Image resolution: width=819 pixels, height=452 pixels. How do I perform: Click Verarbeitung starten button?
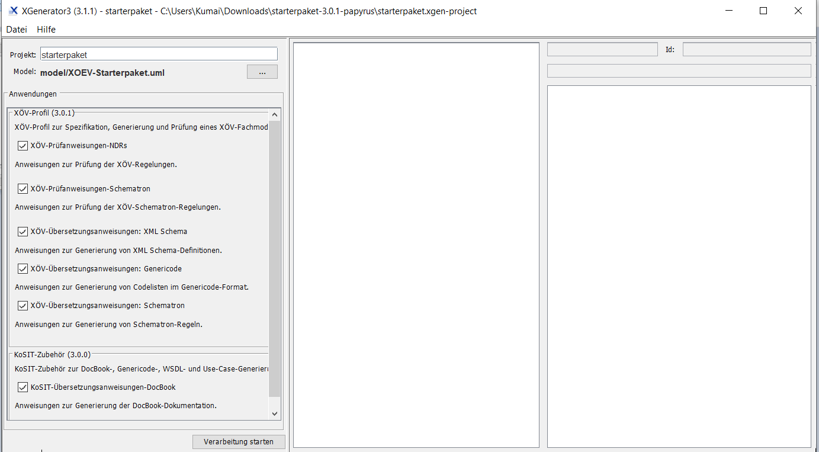coord(239,442)
